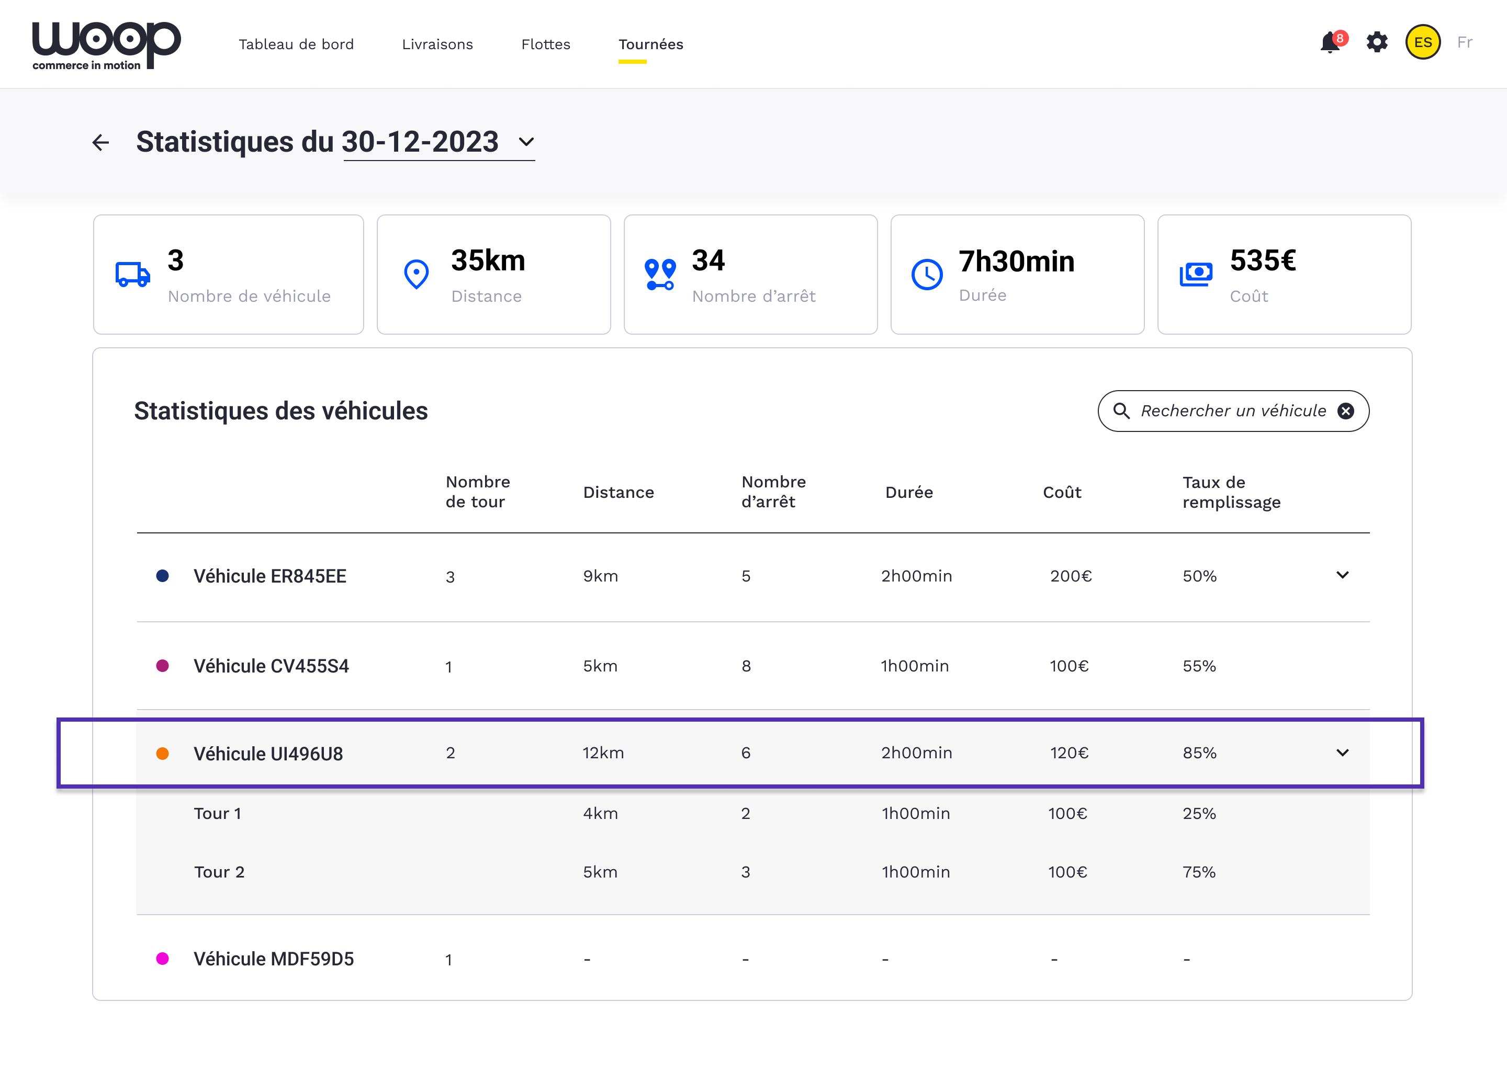The image size is (1507, 1071).
Task: Switch to the Tableau de bord tab
Action: (296, 44)
